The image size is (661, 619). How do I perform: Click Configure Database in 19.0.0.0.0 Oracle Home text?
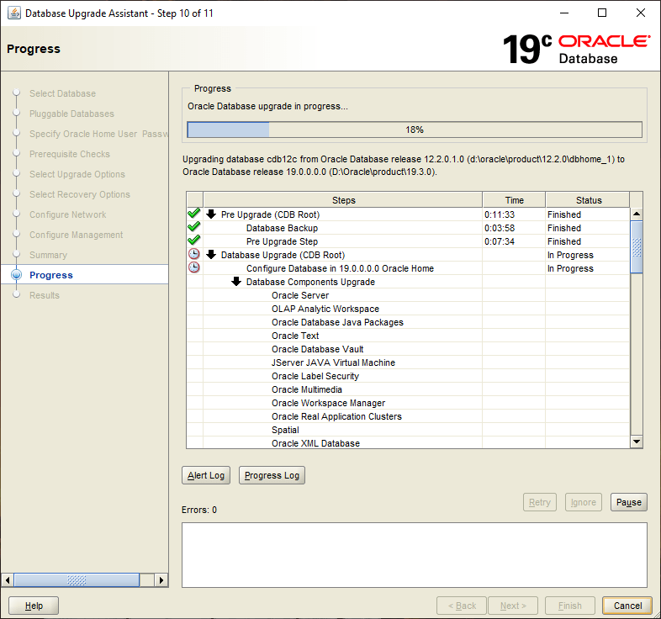tap(340, 268)
